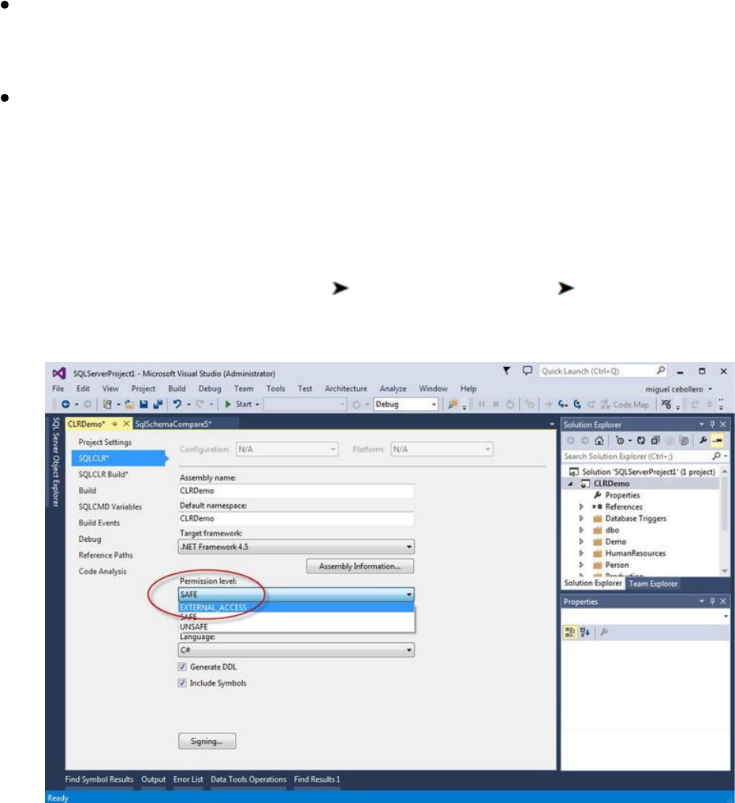Screen dimensions: 735x803
Task: Click the Pending Changes Filter clock icon
Action: pyautogui.click(x=620, y=440)
